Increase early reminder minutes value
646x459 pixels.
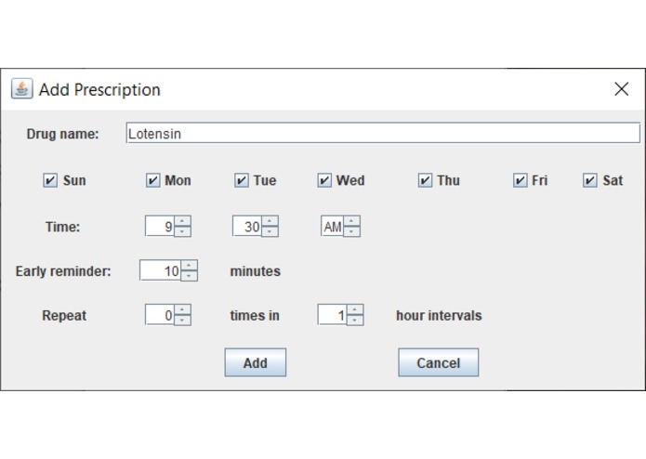(x=189, y=265)
